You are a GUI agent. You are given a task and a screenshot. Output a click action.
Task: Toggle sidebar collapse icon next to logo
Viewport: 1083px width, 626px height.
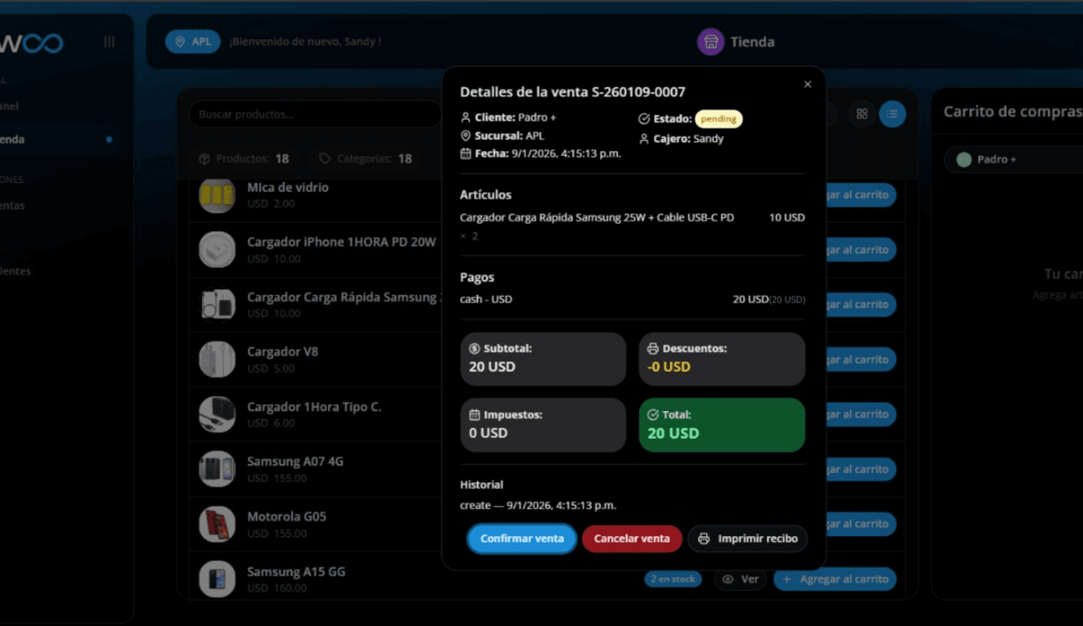click(x=109, y=42)
